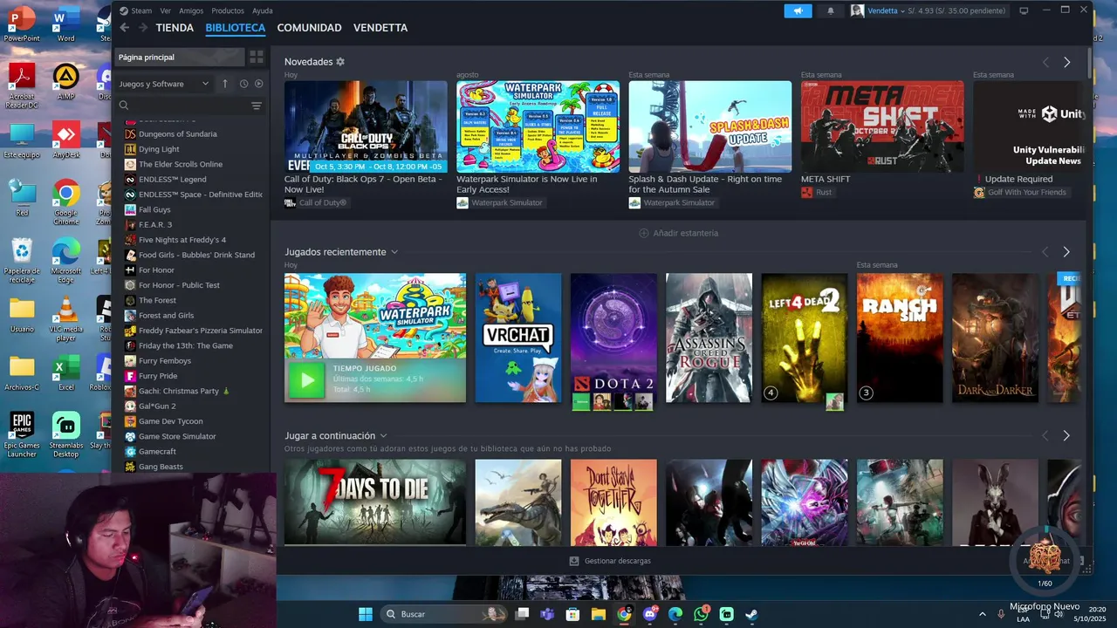Switch to the COMUNIDAD tab
This screenshot has height=628, width=1117.
pyautogui.click(x=309, y=28)
